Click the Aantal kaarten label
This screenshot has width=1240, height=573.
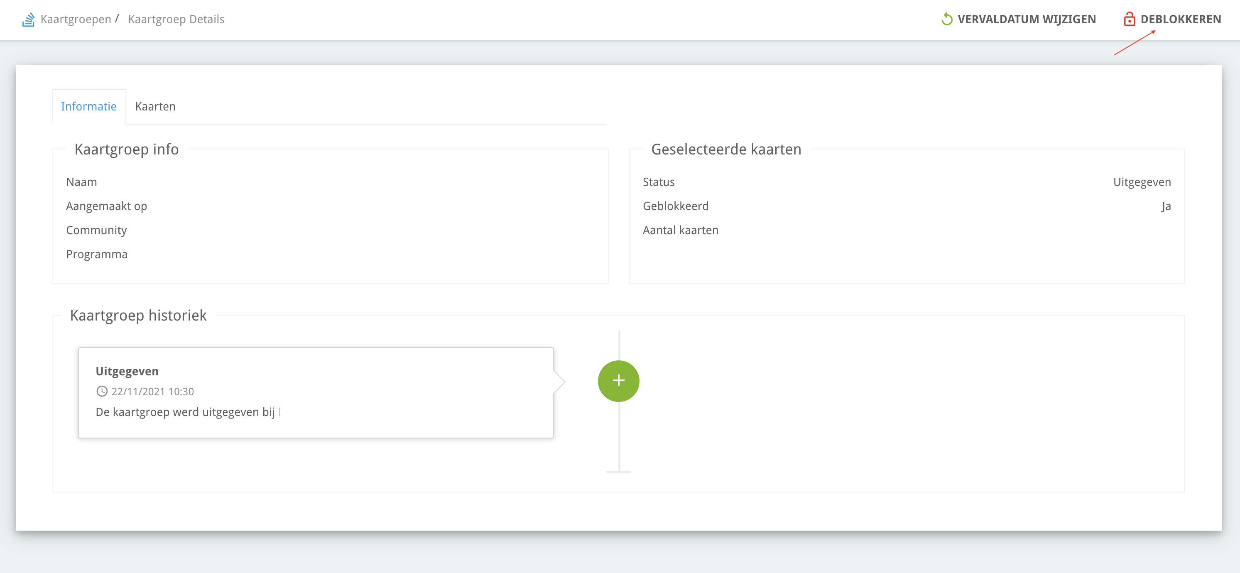(x=680, y=230)
